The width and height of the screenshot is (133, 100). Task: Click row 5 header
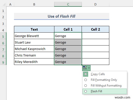[x=3, y=37]
